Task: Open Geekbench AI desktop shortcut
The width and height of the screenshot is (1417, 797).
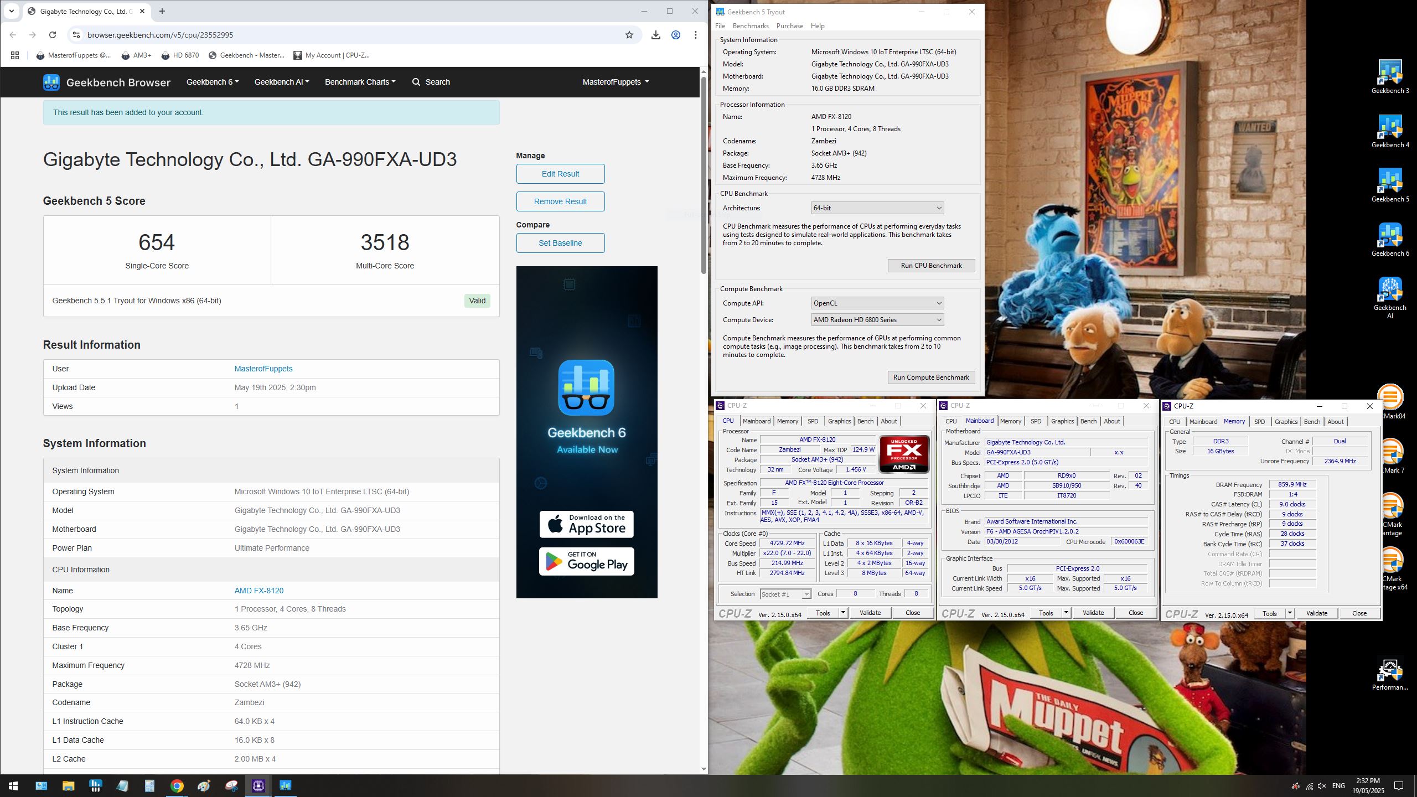Action: 1390,298
